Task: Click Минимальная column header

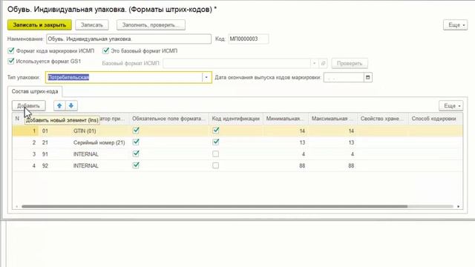Action: [286, 119]
